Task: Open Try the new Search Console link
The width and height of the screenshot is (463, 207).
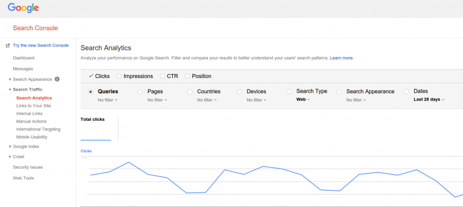Action: [x=41, y=46]
